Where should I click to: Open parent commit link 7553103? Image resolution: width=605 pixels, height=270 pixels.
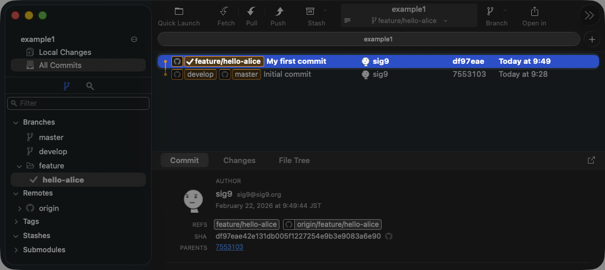click(229, 247)
